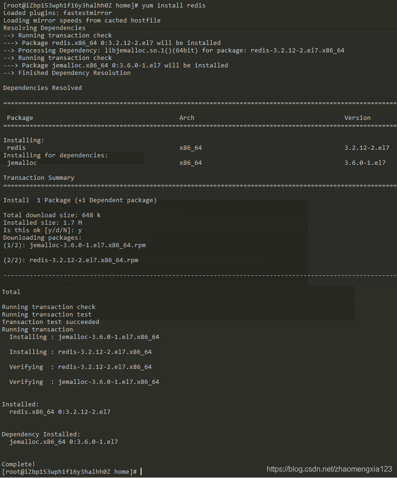Click the 'yum install redis' command text
Screen dimensions: 397x478
(173, 6)
